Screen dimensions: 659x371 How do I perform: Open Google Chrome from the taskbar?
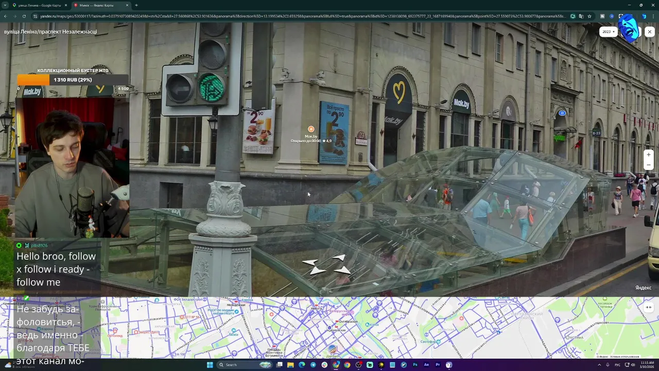(x=347, y=365)
